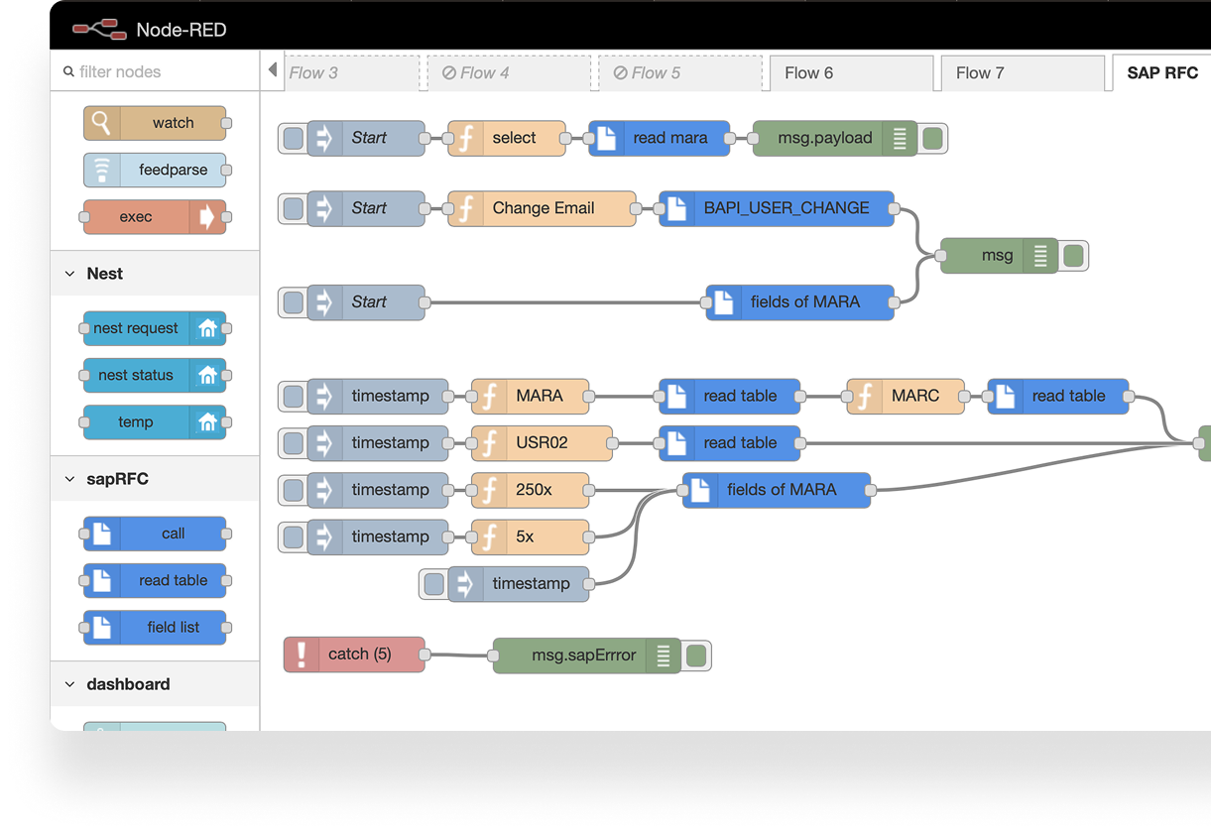Select the USR02 function node
This screenshot has width=1211, height=834.
point(542,443)
